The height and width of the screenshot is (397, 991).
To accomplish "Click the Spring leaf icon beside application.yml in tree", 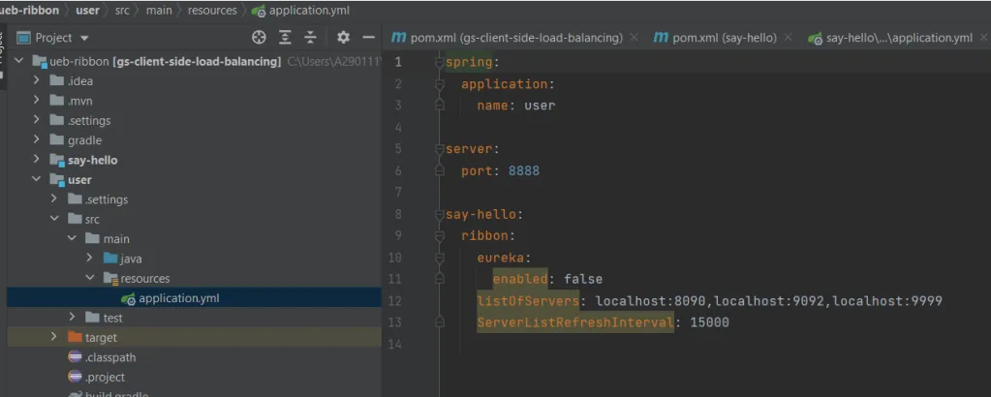I will pyautogui.click(x=128, y=298).
